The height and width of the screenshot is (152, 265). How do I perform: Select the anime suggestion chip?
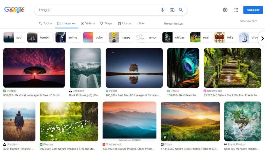click(x=68, y=37)
